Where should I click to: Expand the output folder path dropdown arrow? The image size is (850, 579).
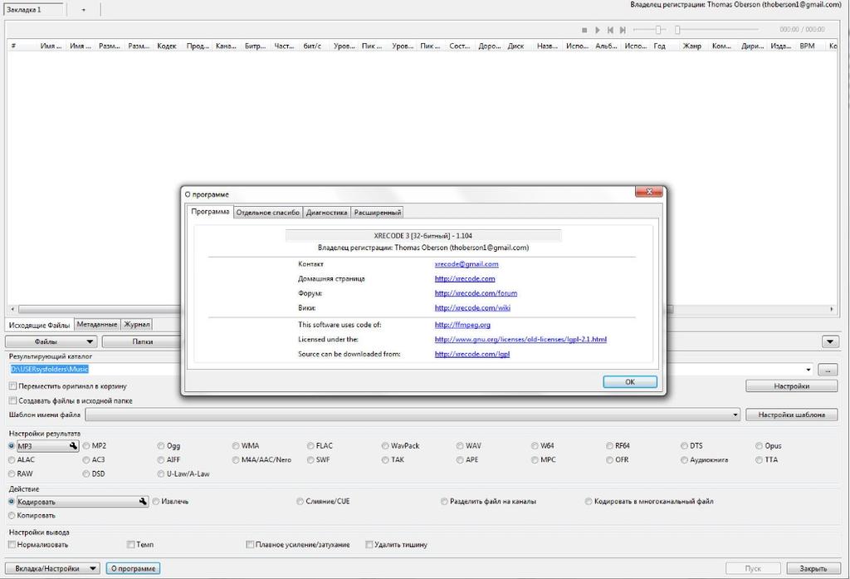808,370
